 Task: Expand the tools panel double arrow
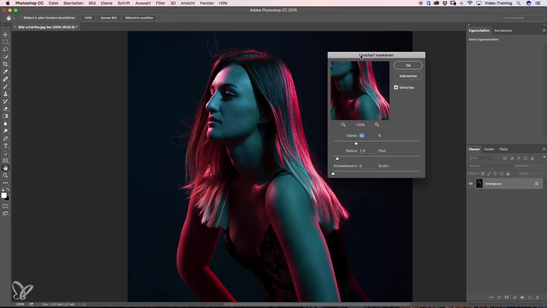click(x=3, y=25)
